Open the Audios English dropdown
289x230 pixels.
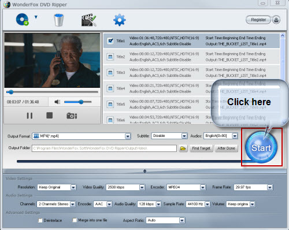235,136
